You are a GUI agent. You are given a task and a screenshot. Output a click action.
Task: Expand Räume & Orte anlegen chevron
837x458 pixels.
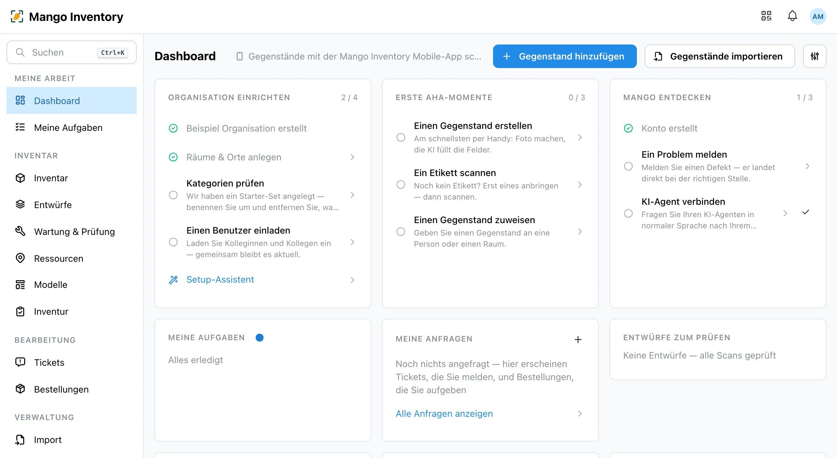(x=352, y=157)
